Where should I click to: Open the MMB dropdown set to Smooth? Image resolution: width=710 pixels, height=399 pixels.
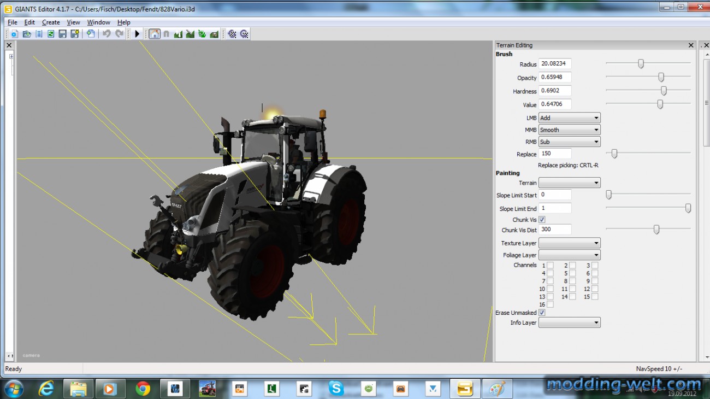point(570,130)
